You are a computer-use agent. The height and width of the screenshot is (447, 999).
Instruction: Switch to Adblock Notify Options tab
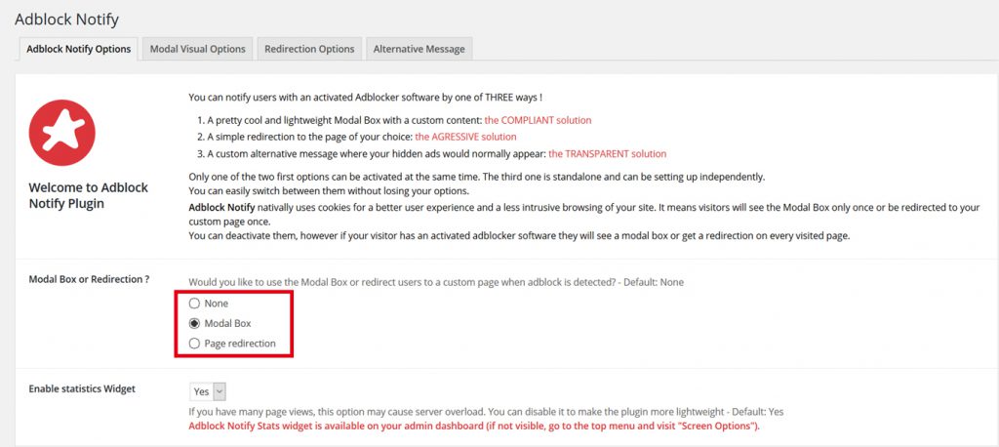tap(79, 49)
